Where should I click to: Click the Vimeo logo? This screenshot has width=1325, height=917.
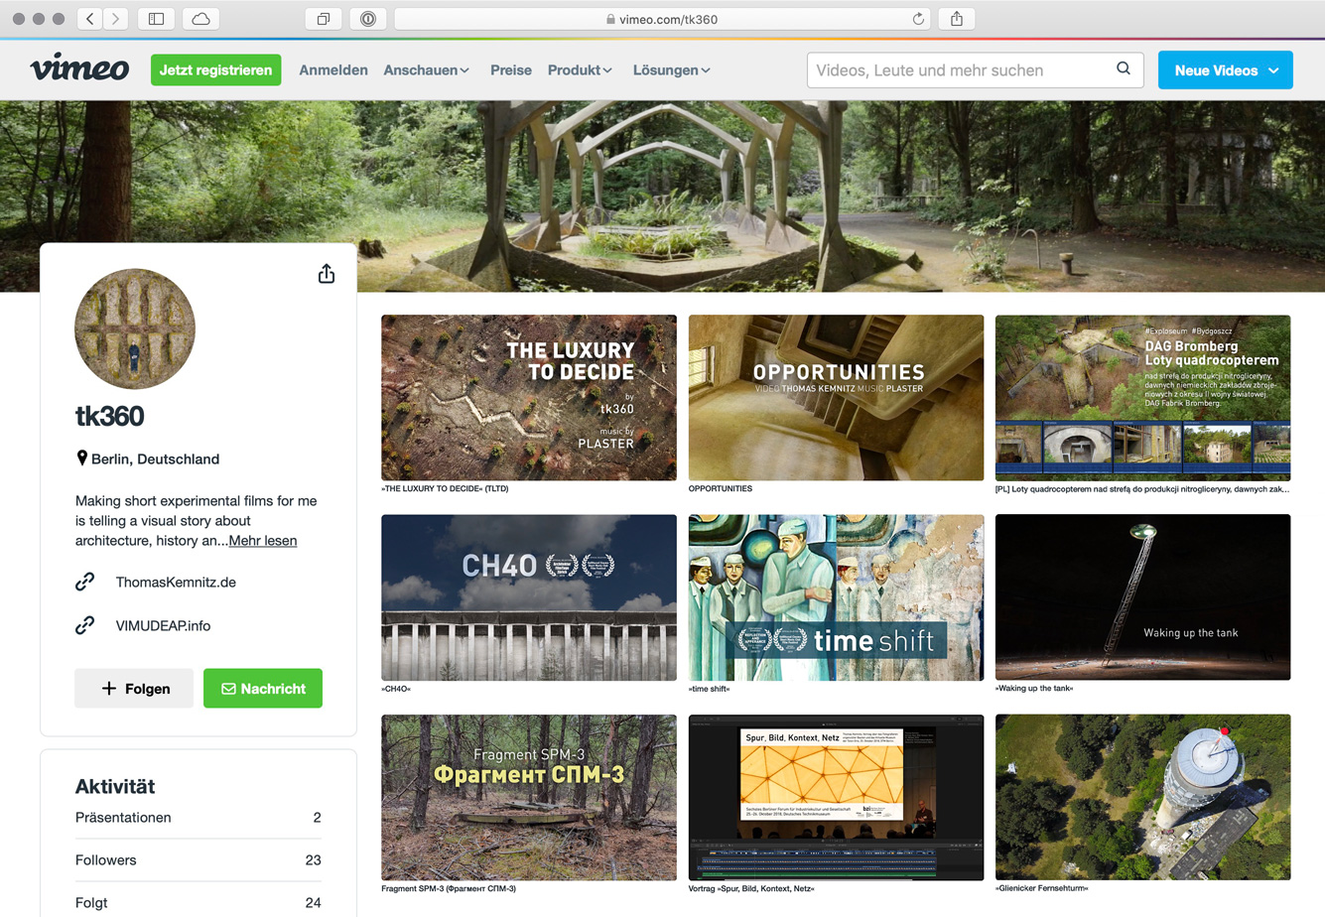tap(79, 67)
